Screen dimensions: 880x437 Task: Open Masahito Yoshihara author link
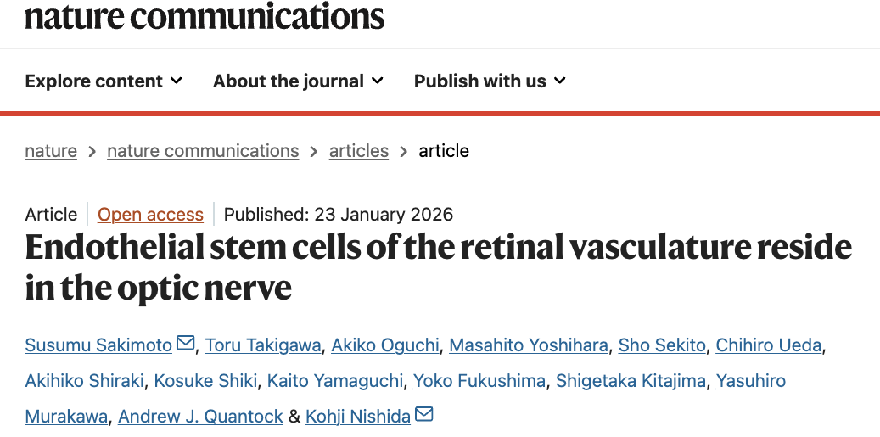[529, 345]
